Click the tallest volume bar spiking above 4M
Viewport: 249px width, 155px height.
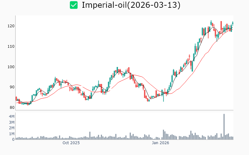click(x=224, y=127)
